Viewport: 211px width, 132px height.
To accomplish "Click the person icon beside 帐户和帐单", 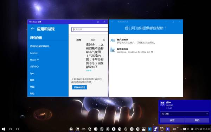I will click(x=113, y=40).
